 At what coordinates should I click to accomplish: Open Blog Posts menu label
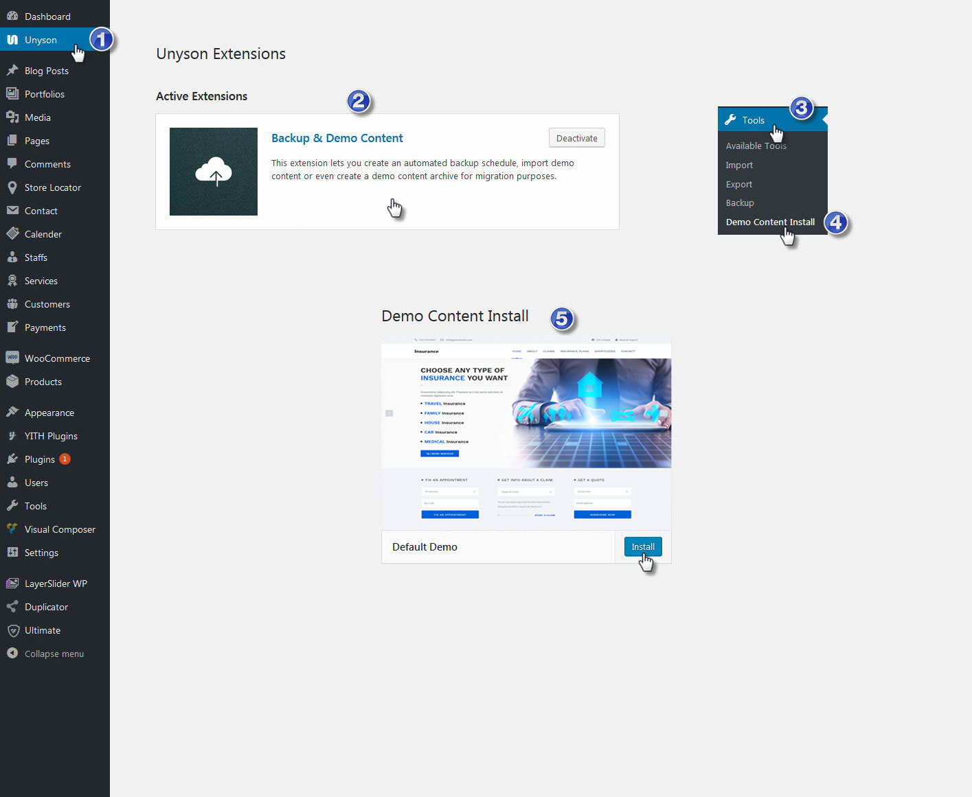coord(47,71)
